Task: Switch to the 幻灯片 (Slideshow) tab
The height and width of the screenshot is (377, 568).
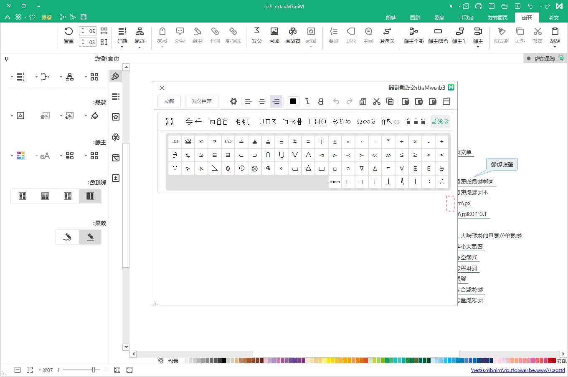Action: (466, 18)
